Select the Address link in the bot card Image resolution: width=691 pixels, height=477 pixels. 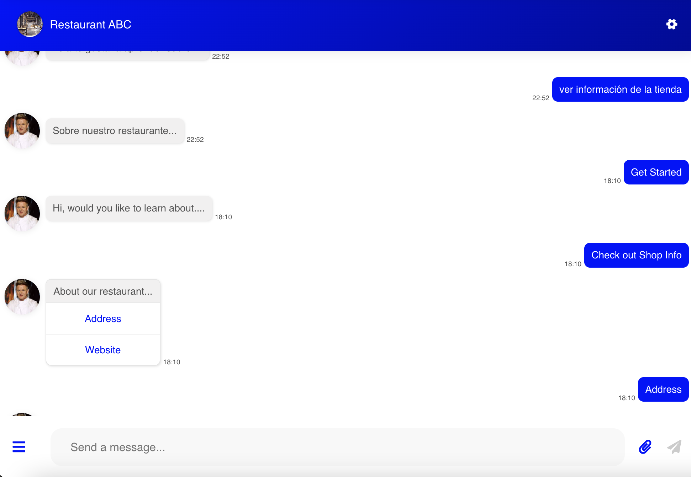click(x=103, y=318)
